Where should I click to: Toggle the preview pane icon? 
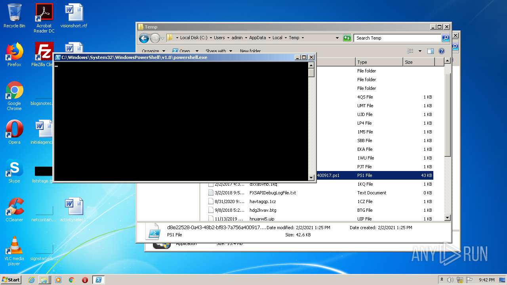coord(431,51)
